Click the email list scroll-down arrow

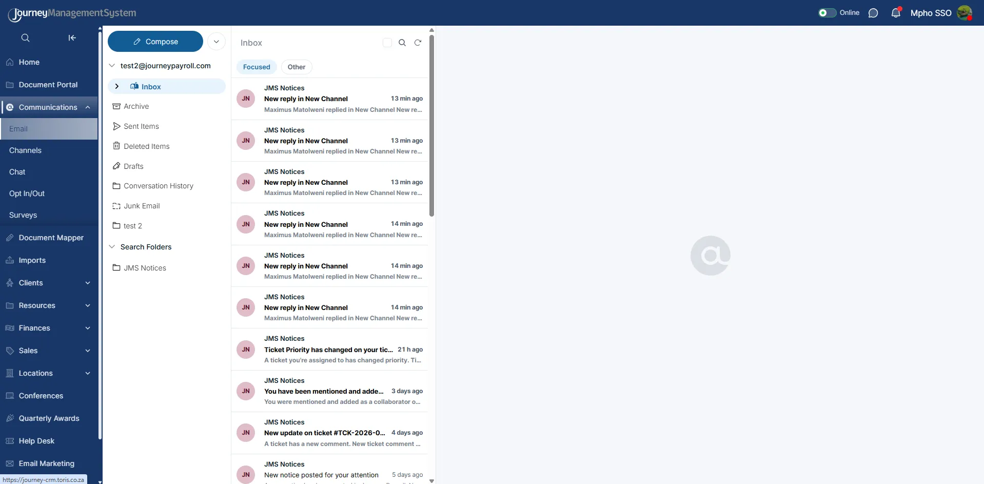pyautogui.click(x=431, y=481)
